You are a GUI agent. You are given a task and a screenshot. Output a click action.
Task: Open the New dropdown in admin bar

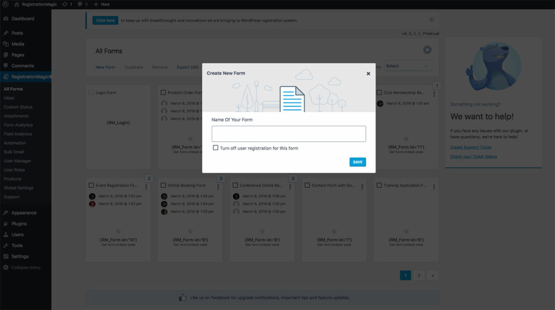pos(101,4)
